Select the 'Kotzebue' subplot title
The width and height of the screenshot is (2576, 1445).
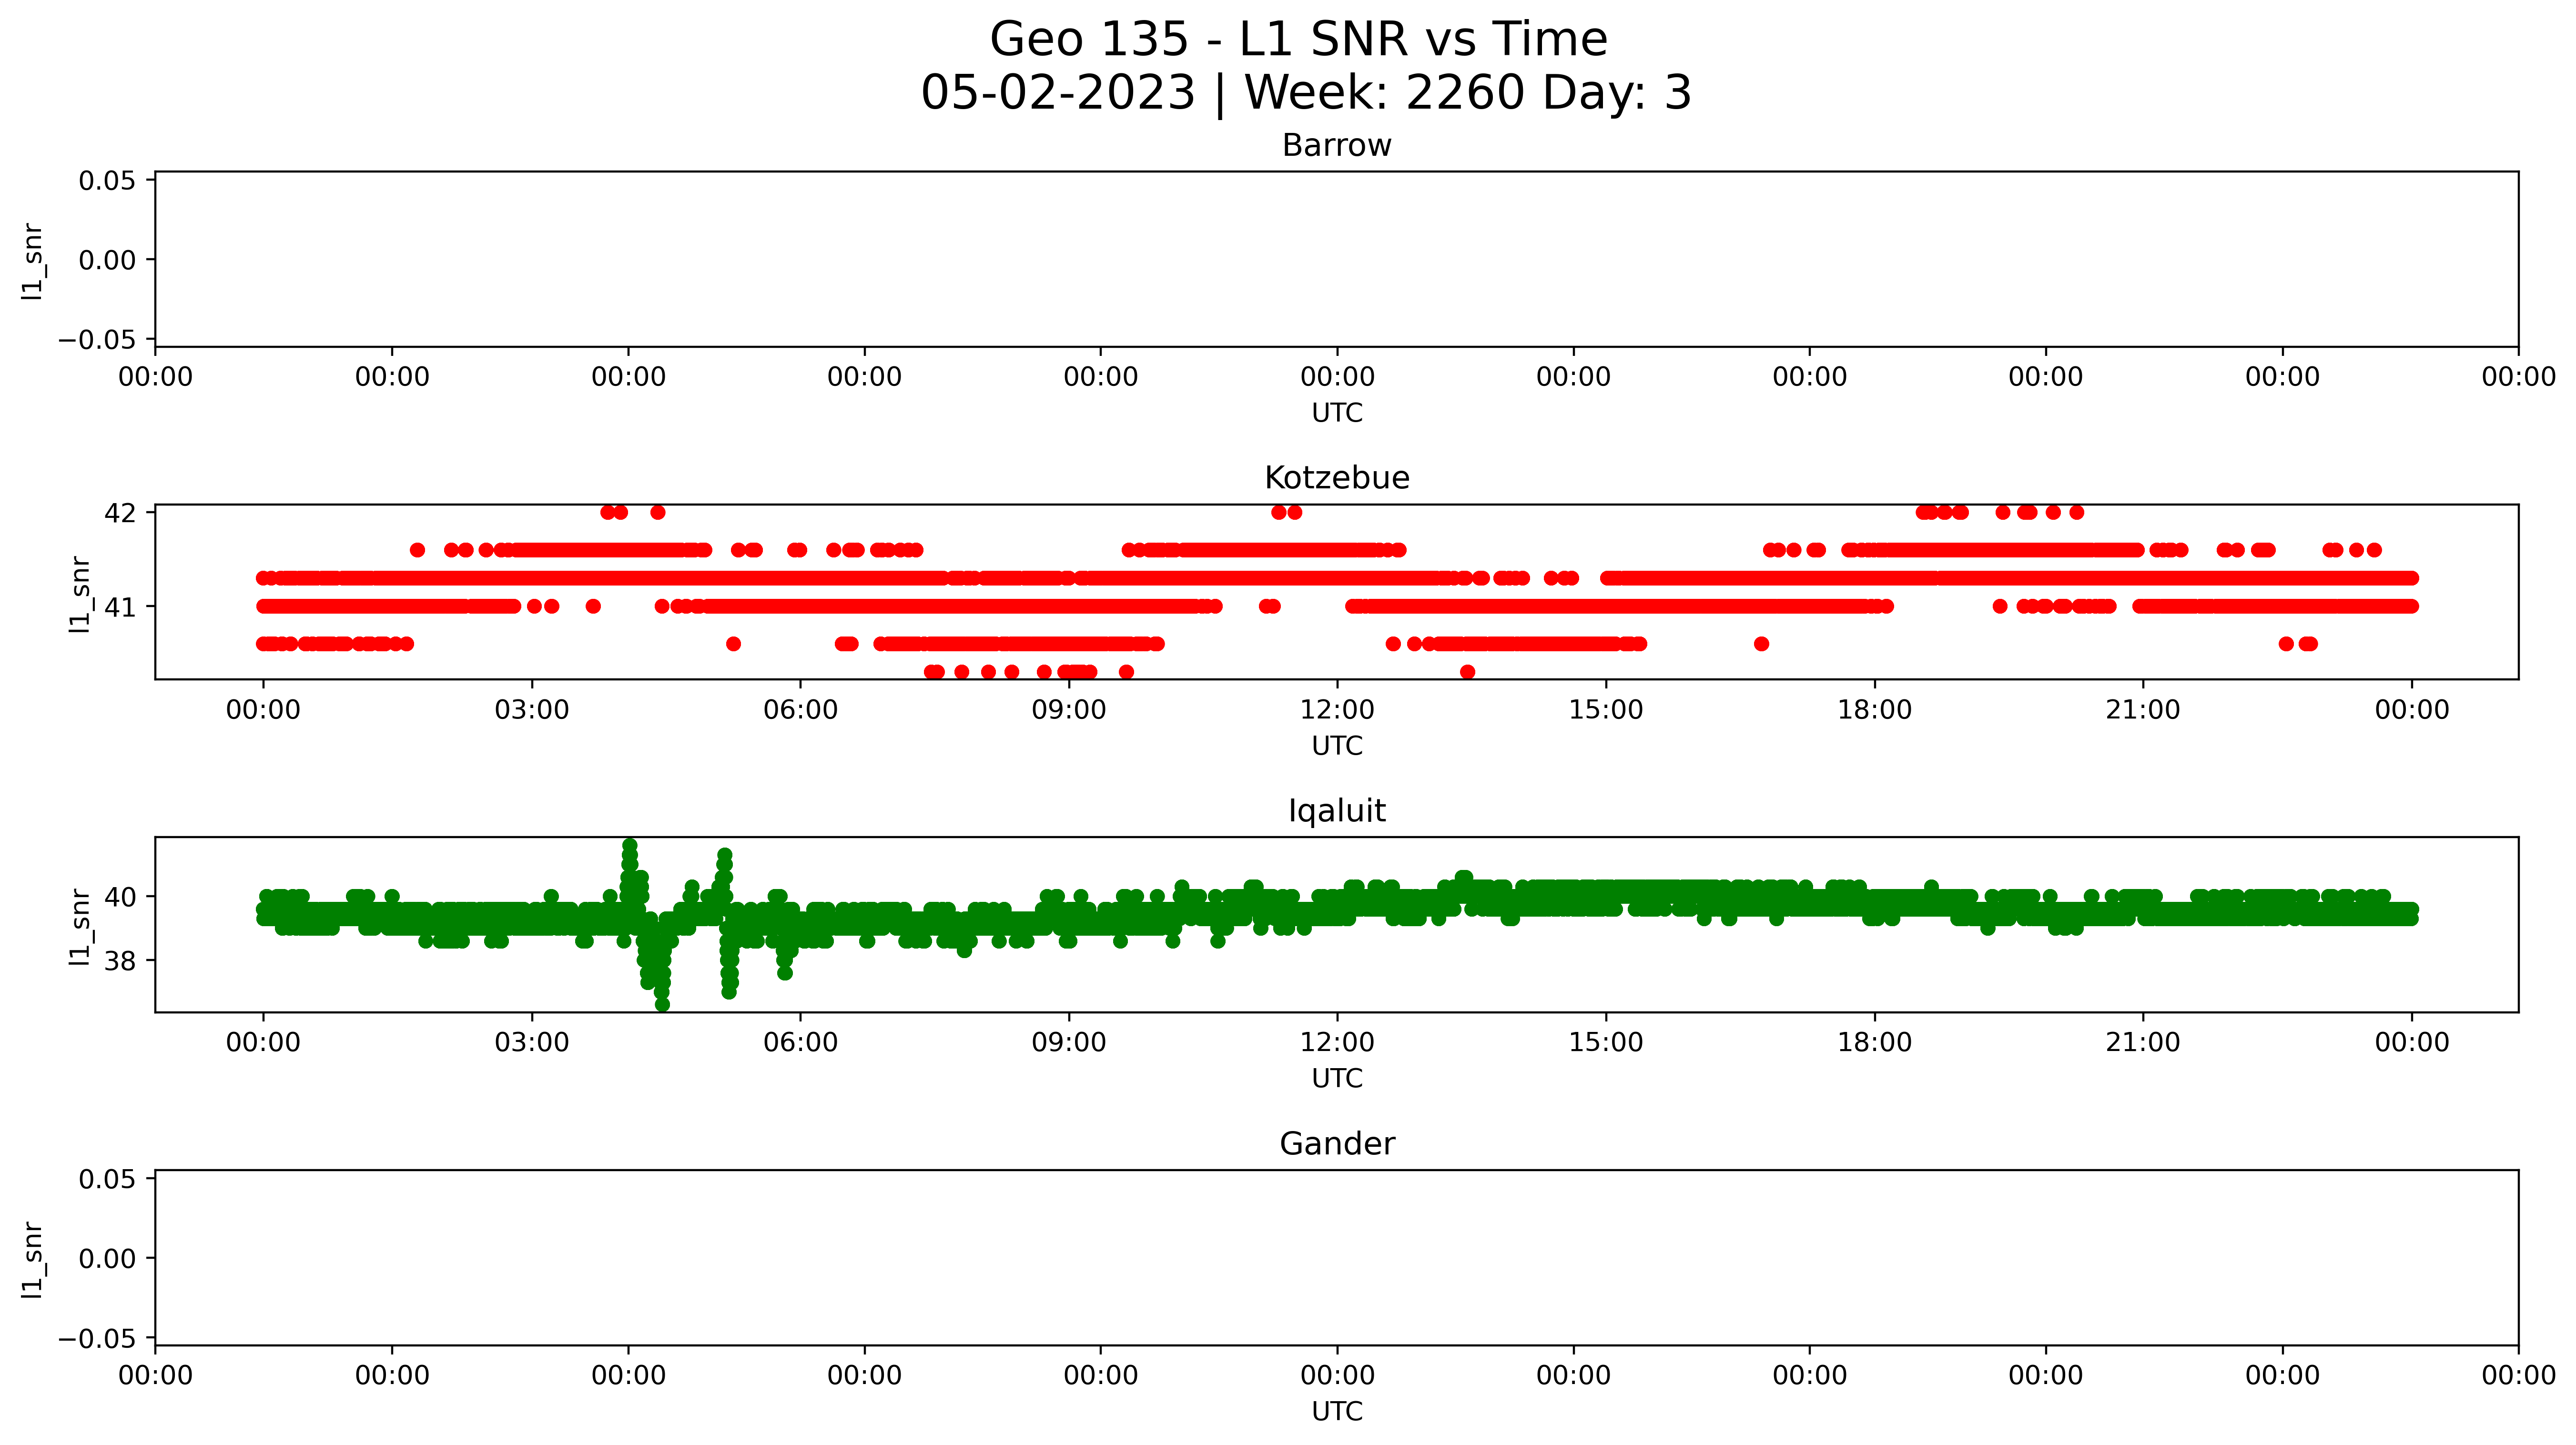[x=1337, y=478]
